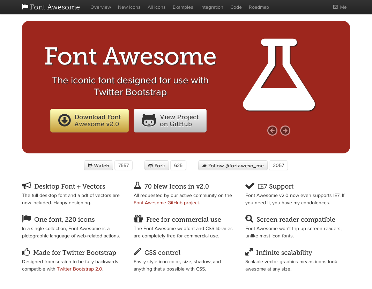The image size is (372, 289).
Task: Click the download arrow circle icon
Action: point(65,120)
